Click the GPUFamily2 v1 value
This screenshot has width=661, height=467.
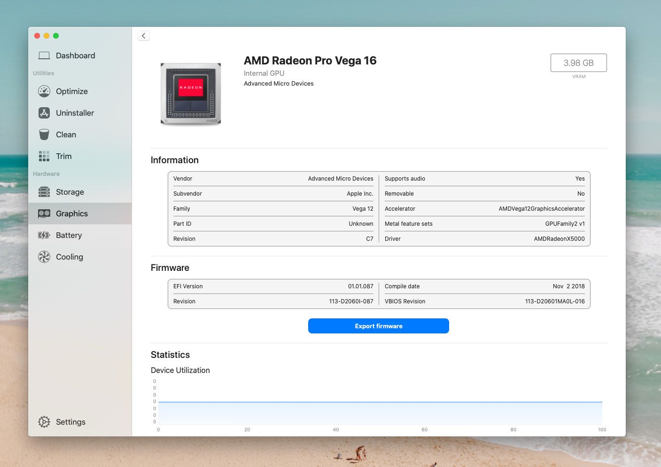[x=565, y=224]
